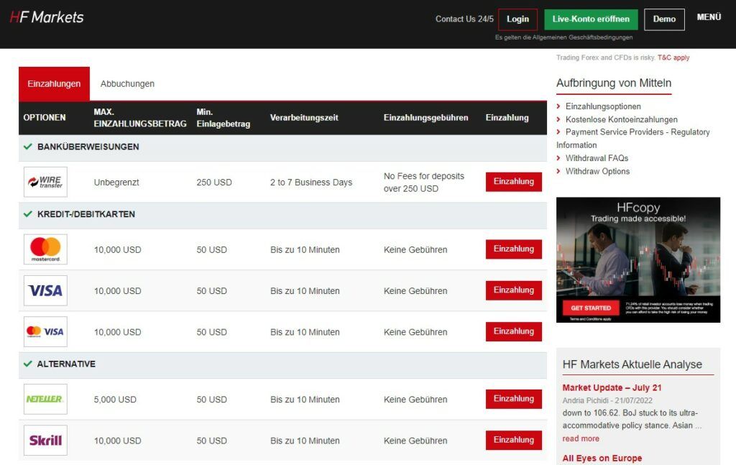
Task: Click '250 USD' minimum deposit cell
Action: tap(214, 183)
